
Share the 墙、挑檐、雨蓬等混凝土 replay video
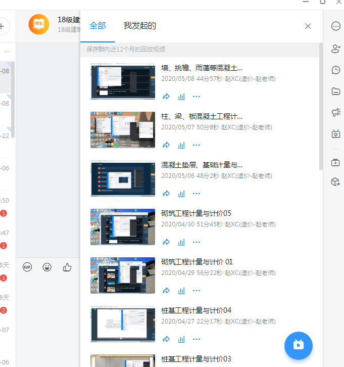[x=166, y=97]
